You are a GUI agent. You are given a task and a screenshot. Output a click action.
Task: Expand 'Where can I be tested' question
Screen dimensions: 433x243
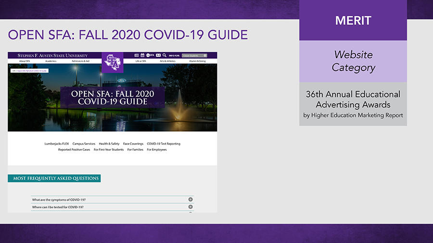coord(191,207)
